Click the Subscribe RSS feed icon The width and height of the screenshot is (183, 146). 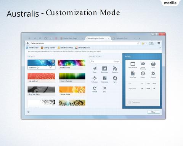(x=115, y=68)
